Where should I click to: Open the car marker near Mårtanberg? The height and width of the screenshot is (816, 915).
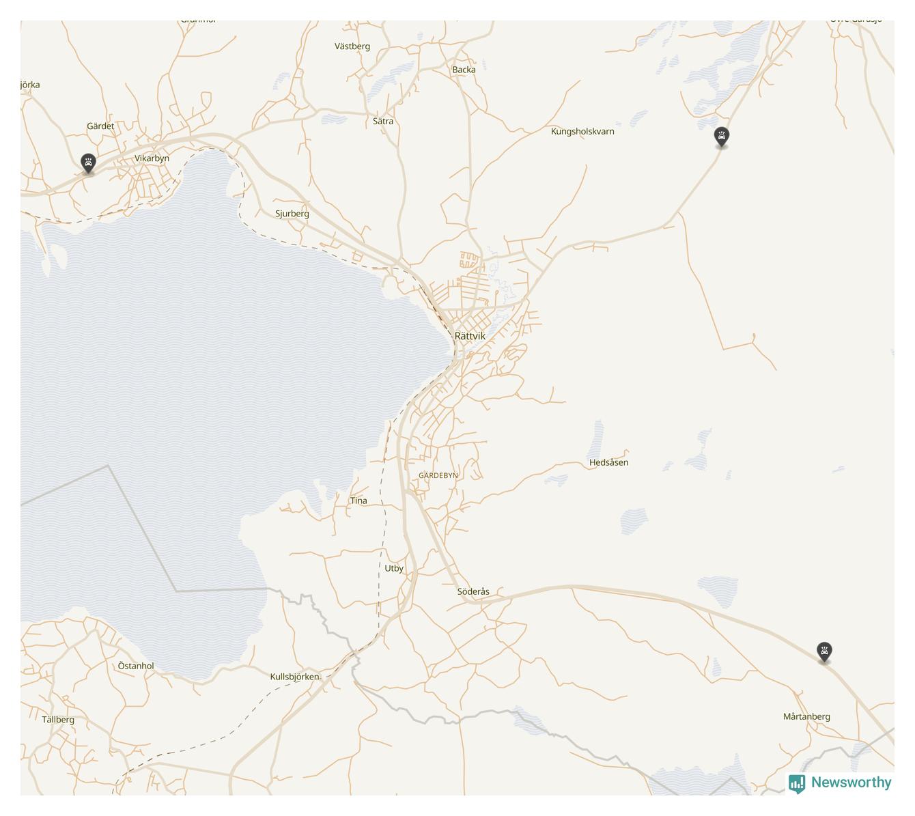824,652
